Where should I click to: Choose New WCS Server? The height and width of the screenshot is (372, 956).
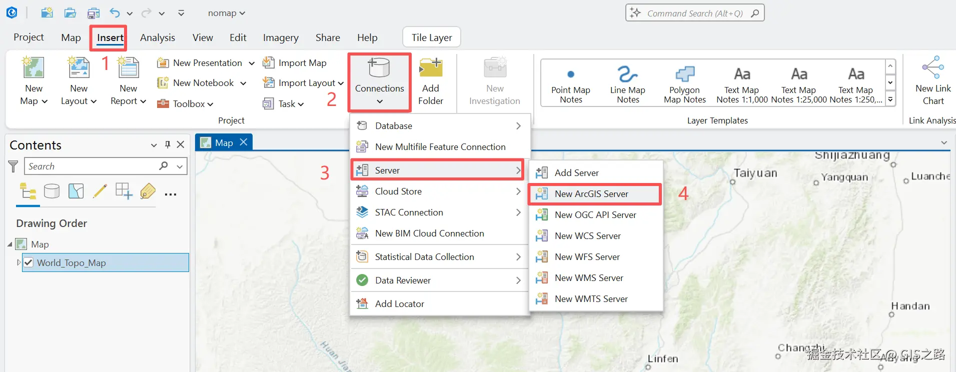point(596,236)
